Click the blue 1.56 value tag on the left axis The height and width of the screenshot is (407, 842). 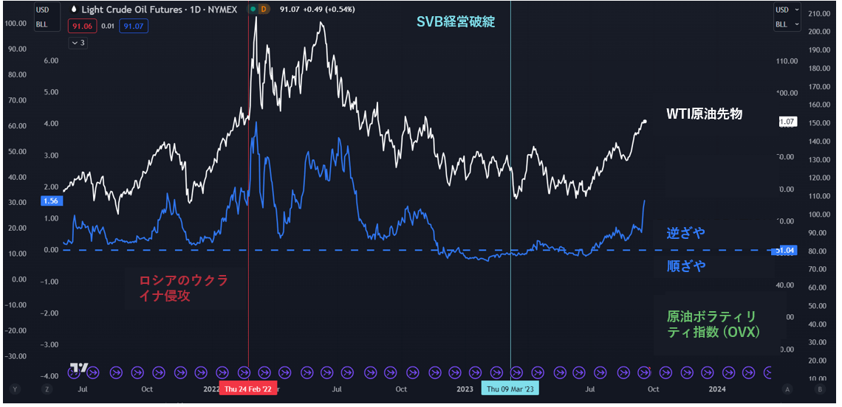52,201
